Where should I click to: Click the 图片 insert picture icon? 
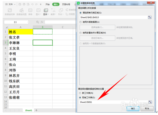(38, 10)
